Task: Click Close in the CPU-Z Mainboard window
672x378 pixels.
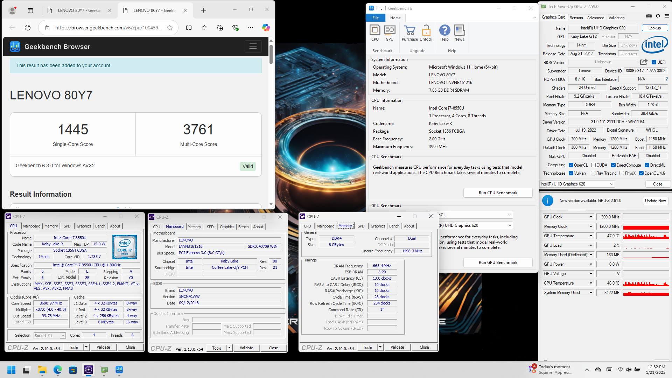Action: click(x=273, y=348)
